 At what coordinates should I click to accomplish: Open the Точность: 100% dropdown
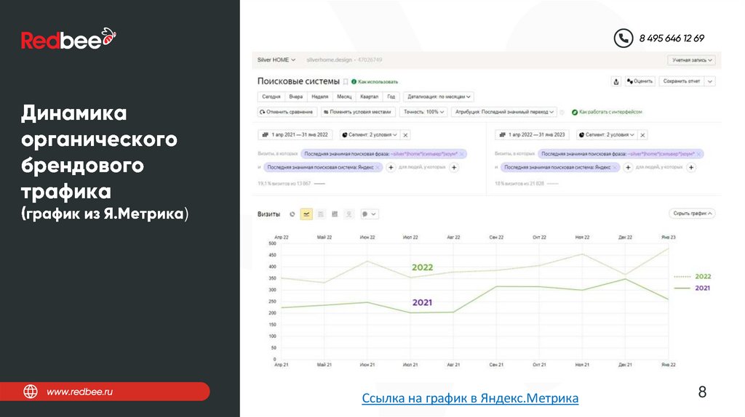coord(423,112)
